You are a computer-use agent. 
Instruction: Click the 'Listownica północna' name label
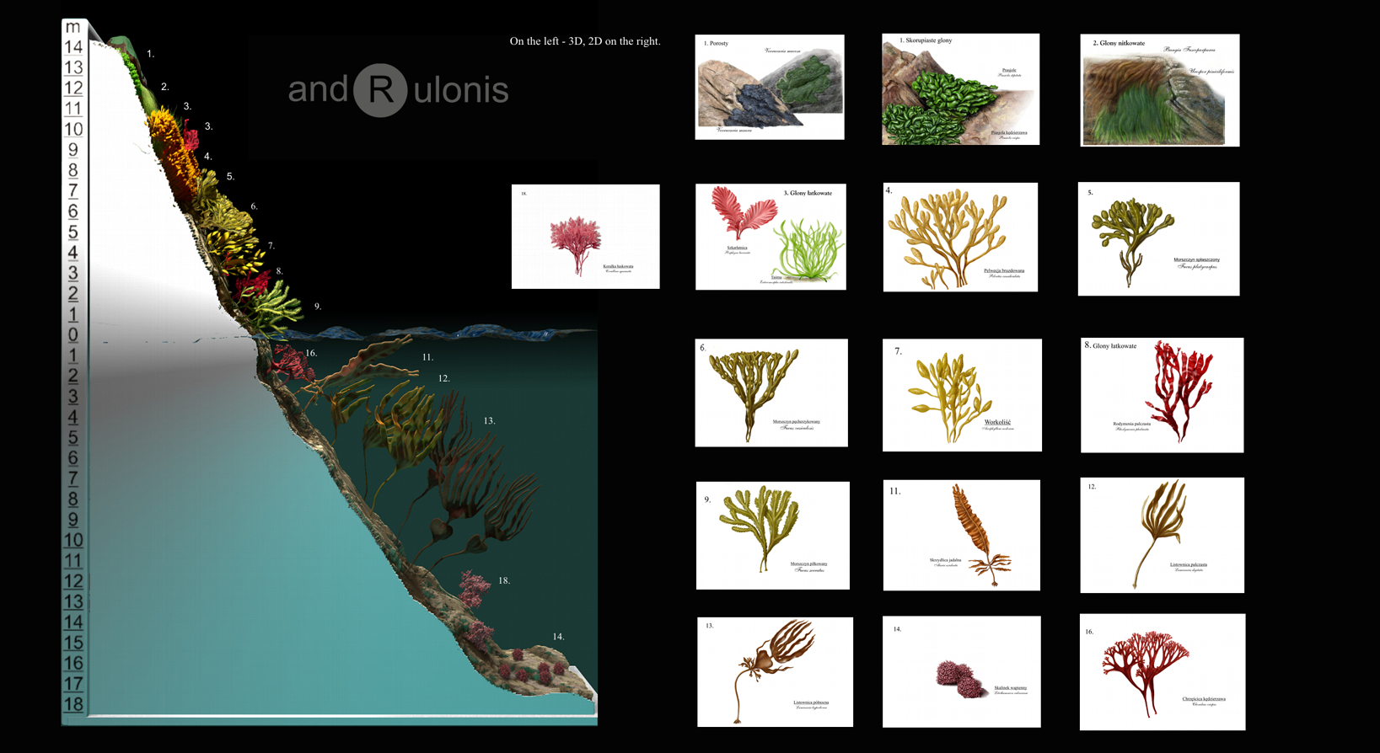pos(811,702)
